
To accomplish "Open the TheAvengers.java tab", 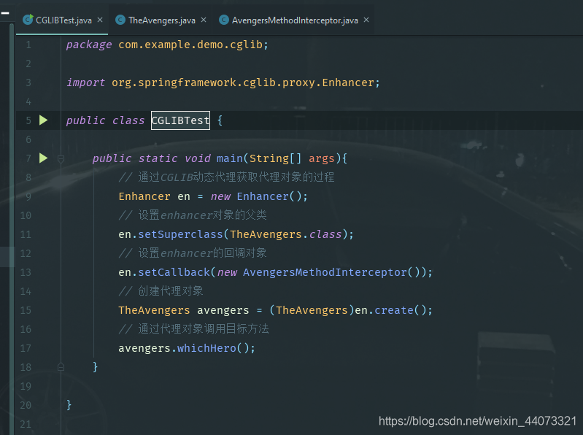I will [x=162, y=20].
